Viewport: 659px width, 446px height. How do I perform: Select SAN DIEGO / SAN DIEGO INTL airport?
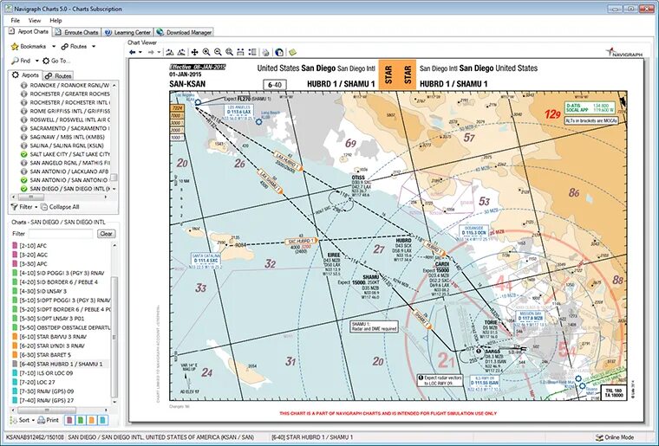tap(66, 189)
